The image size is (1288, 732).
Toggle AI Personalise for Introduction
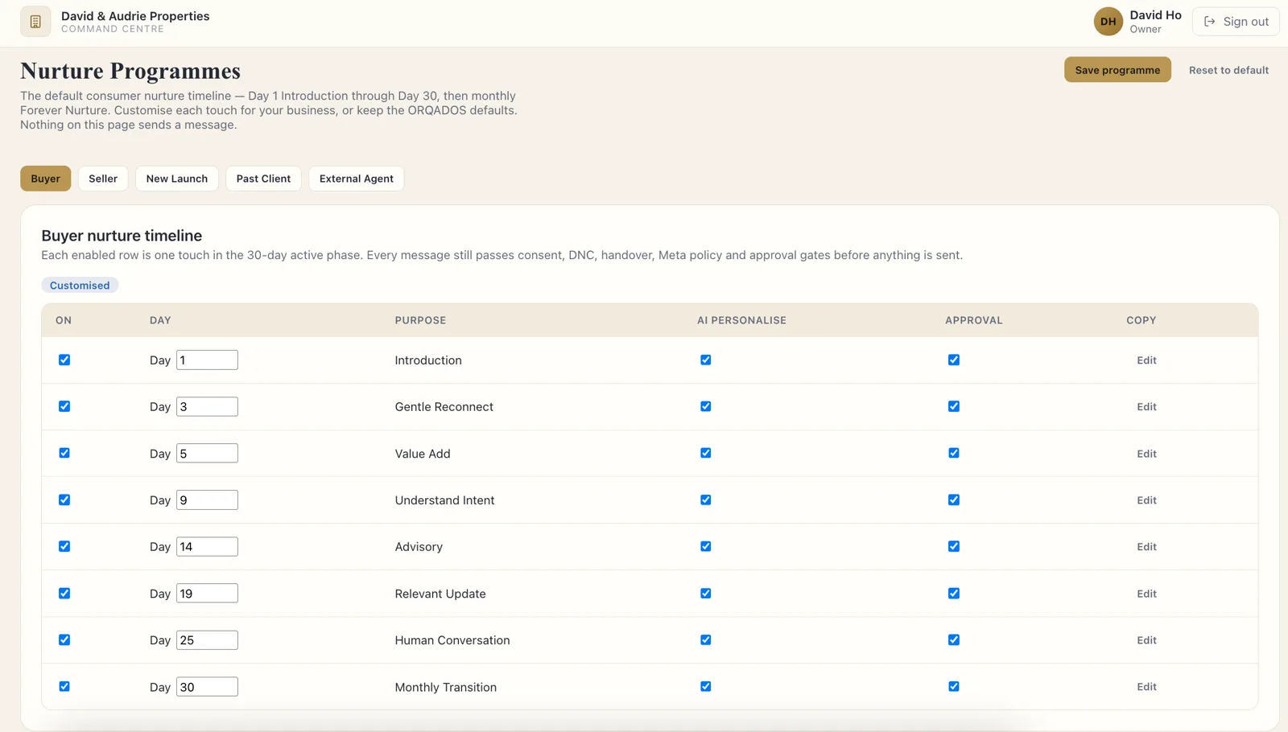coord(706,360)
